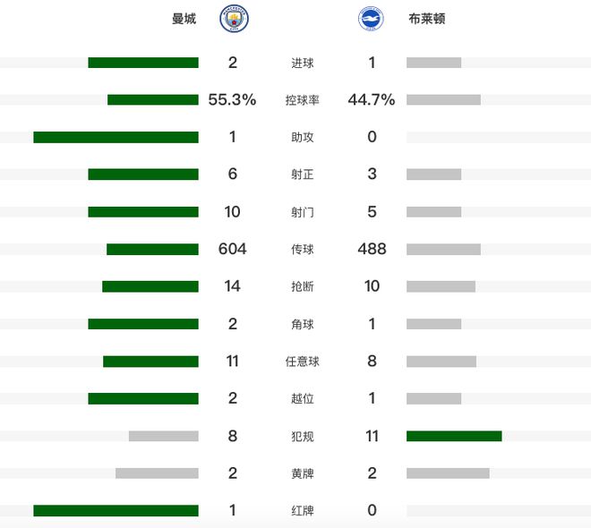Screen dimensions: 591x528
Task: Click Brighton's gray tackles bar
Action: click(441, 286)
